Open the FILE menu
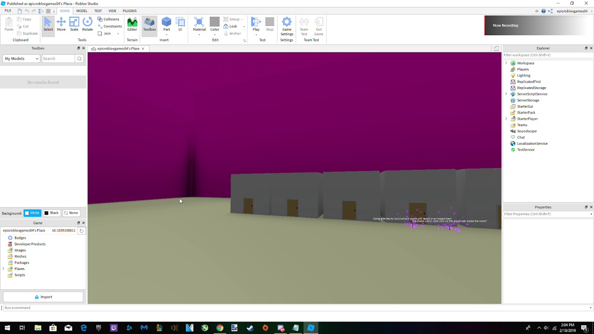 click(x=8, y=11)
